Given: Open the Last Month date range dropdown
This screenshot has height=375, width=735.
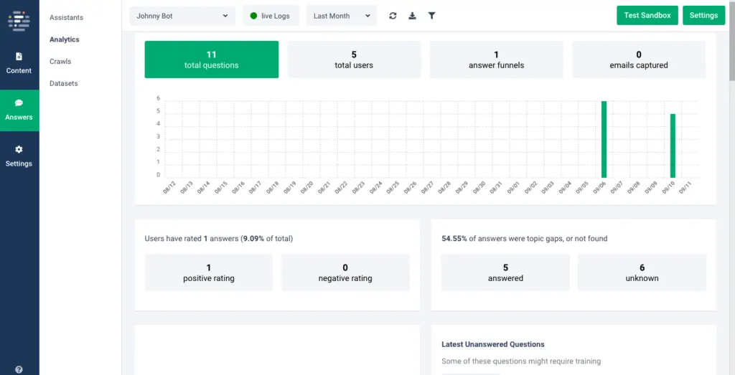Looking at the screenshot, I should (x=342, y=16).
